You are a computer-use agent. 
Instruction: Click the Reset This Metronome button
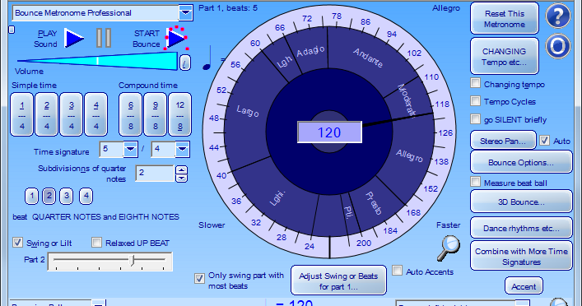click(x=505, y=19)
